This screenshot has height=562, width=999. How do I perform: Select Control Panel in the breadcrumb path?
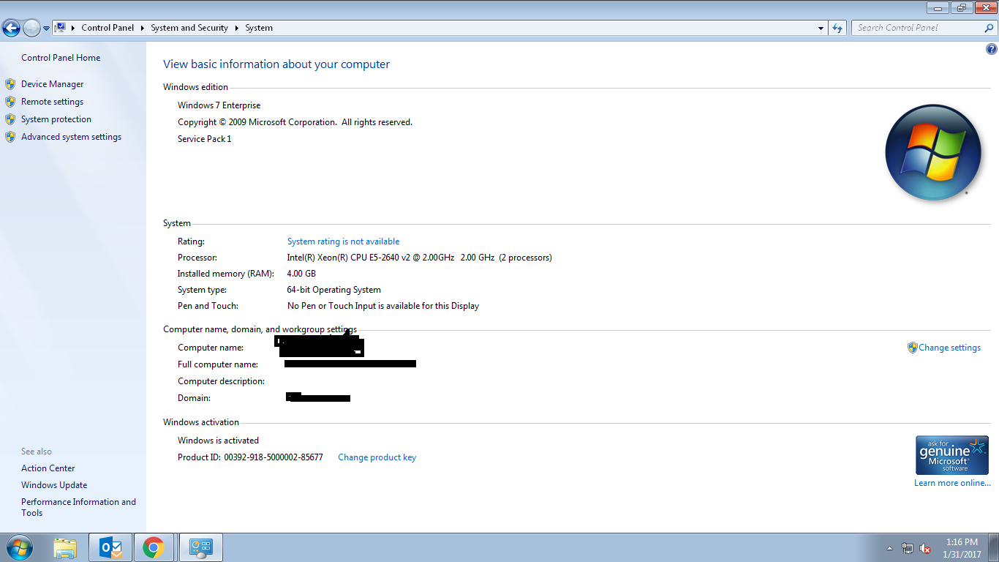pos(108,28)
